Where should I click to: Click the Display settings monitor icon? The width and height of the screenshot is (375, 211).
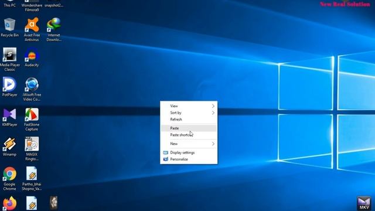click(x=165, y=152)
